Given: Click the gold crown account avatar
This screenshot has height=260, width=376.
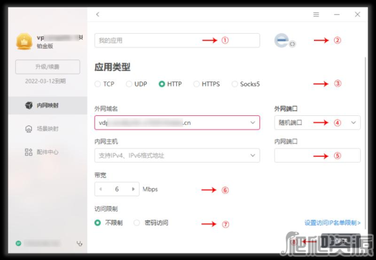Looking at the screenshot, I should 24,42.
